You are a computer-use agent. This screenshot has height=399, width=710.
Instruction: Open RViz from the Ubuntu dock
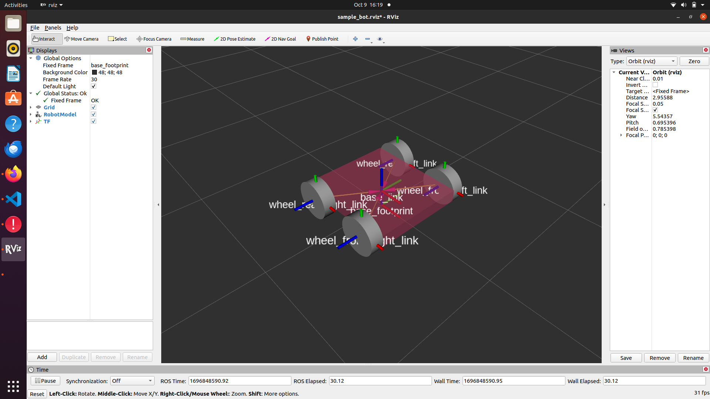pos(13,249)
